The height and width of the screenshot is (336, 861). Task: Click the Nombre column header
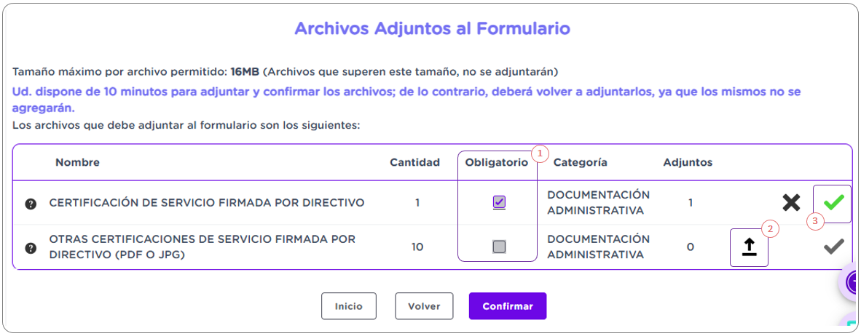(x=77, y=162)
